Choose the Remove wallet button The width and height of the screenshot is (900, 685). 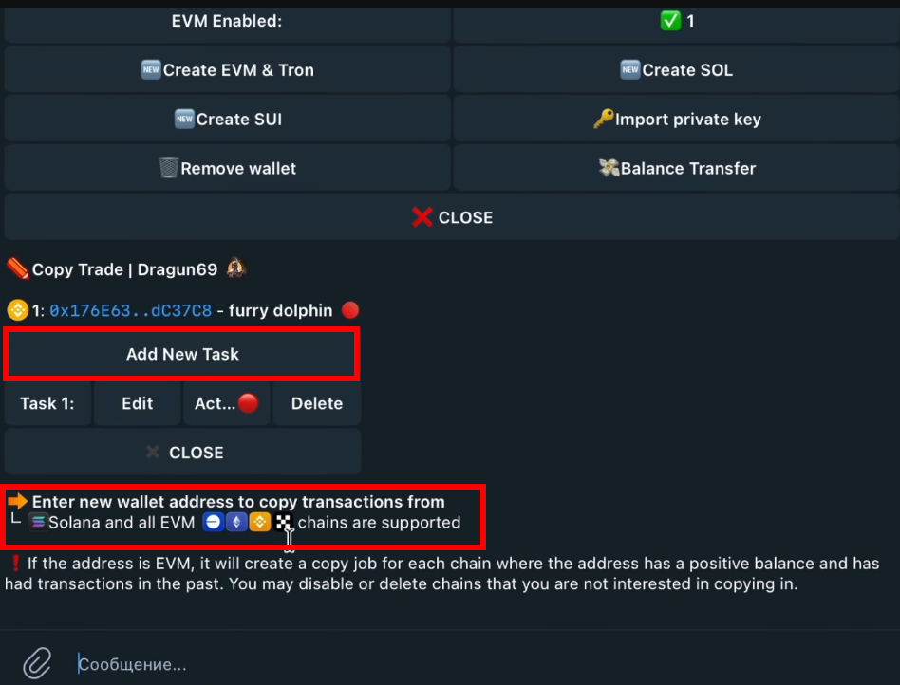227,169
